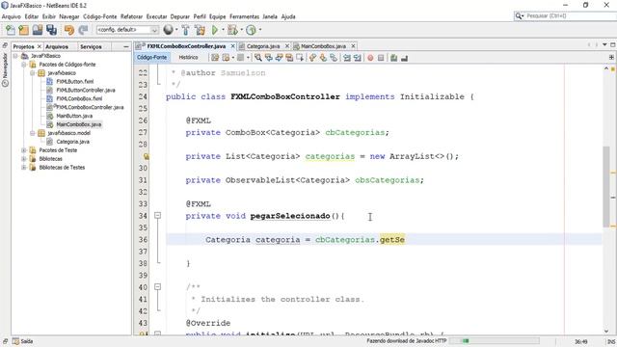Click the Profile Project clock icon
The image size is (617, 347).
coord(251,30)
